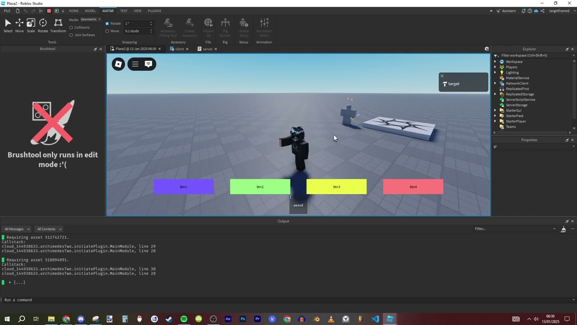
Task: Disable the Rotate snapping checkbox
Action: pos(107,23)
